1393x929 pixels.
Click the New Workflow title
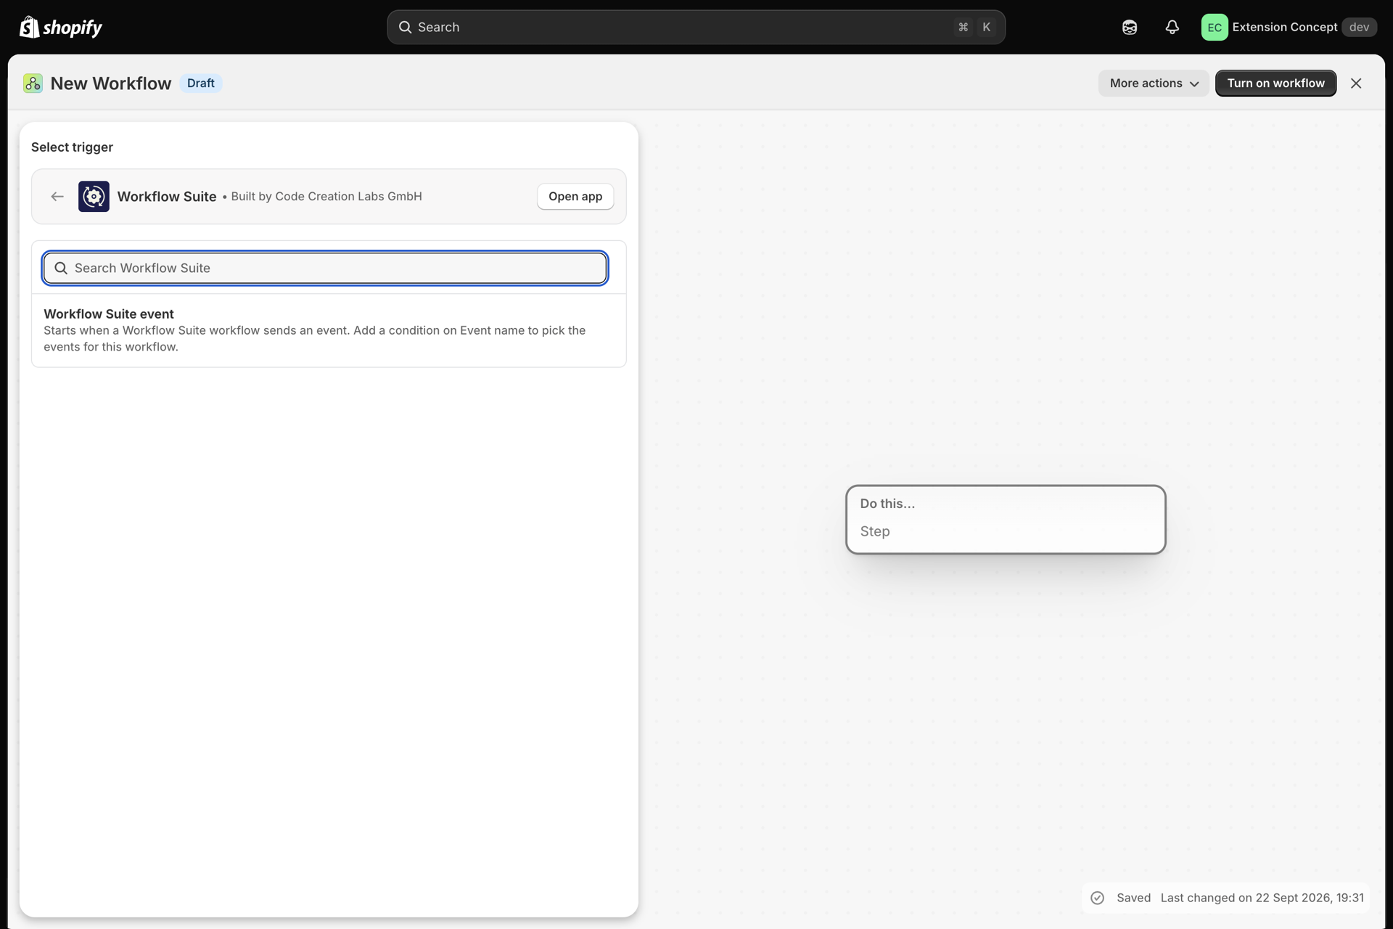(111, 83)
